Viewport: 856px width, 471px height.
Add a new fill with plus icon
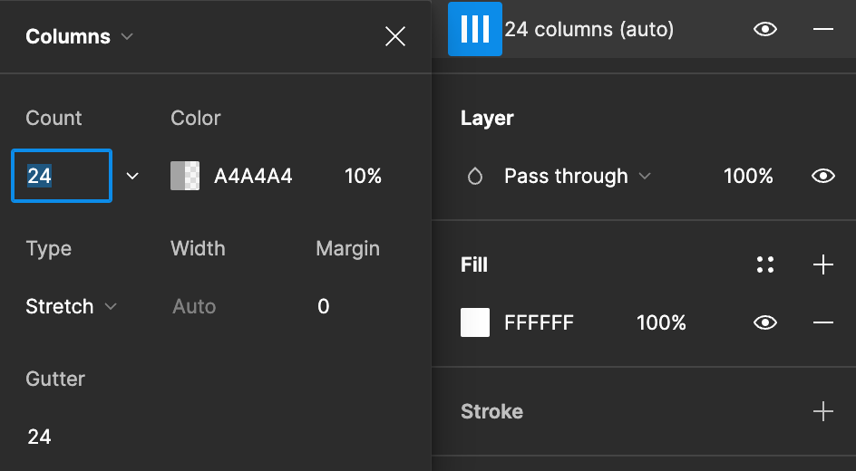822,264
